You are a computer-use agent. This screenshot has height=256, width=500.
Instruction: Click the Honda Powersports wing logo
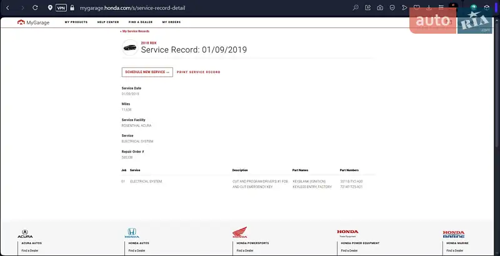240,232
